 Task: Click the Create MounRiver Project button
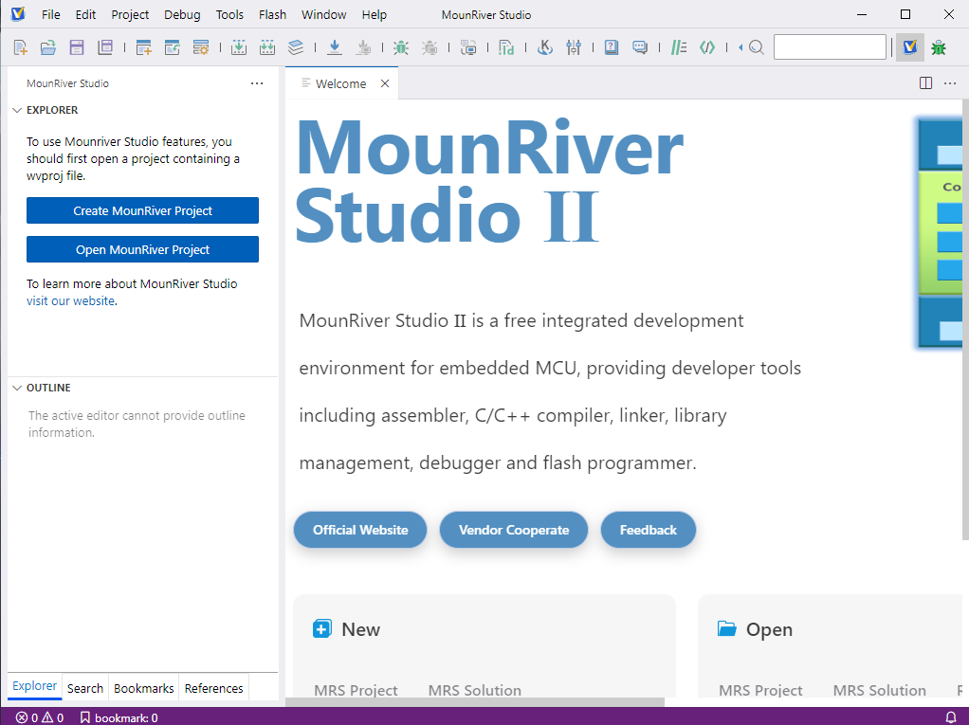[143, 210]
